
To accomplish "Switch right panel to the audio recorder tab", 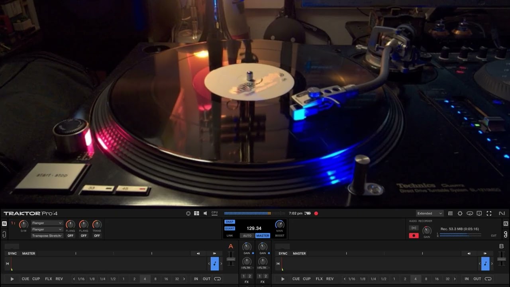I will pos(506,234).
